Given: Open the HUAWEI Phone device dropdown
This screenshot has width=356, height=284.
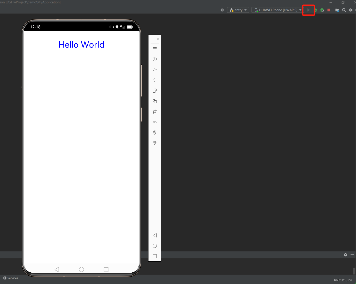Looking at the screenshot, I should coord(277,10).
